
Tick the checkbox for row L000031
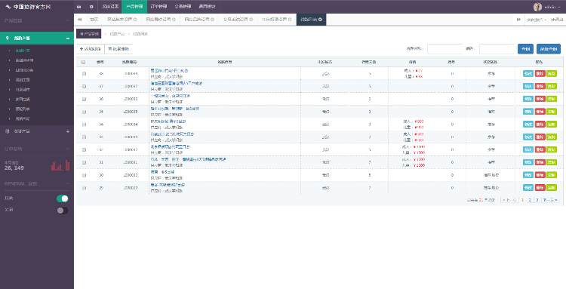(x=84, y=162)
